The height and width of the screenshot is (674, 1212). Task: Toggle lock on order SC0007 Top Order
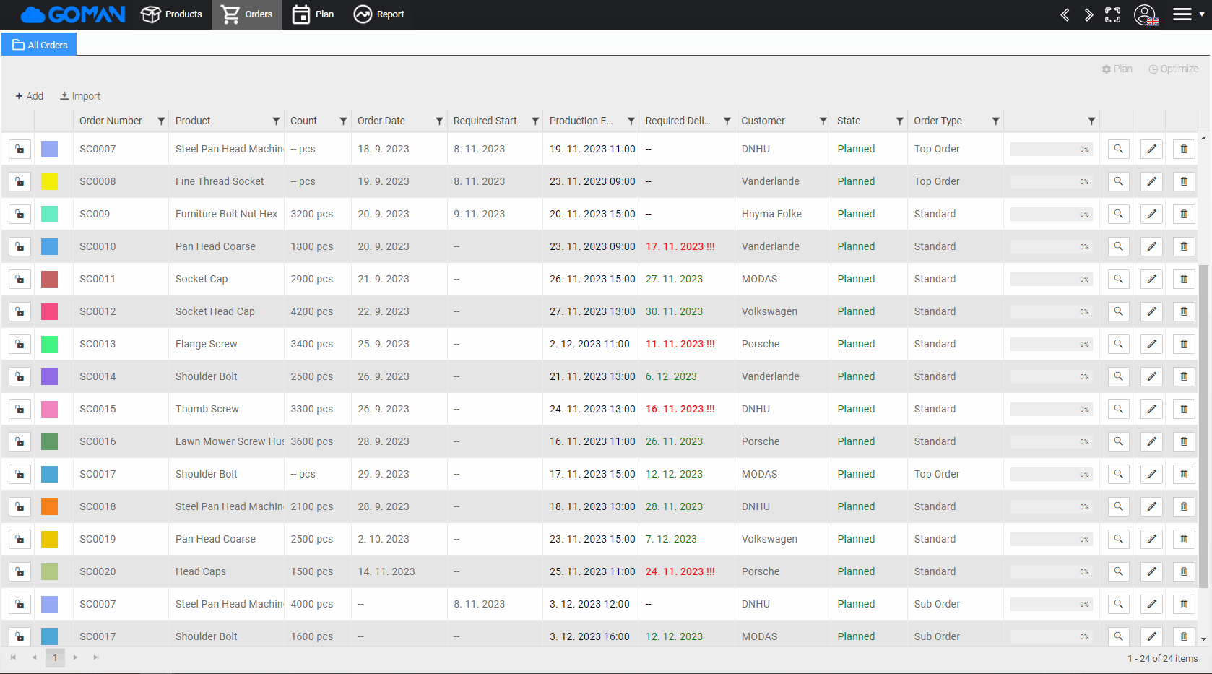(x=20, y=149)
